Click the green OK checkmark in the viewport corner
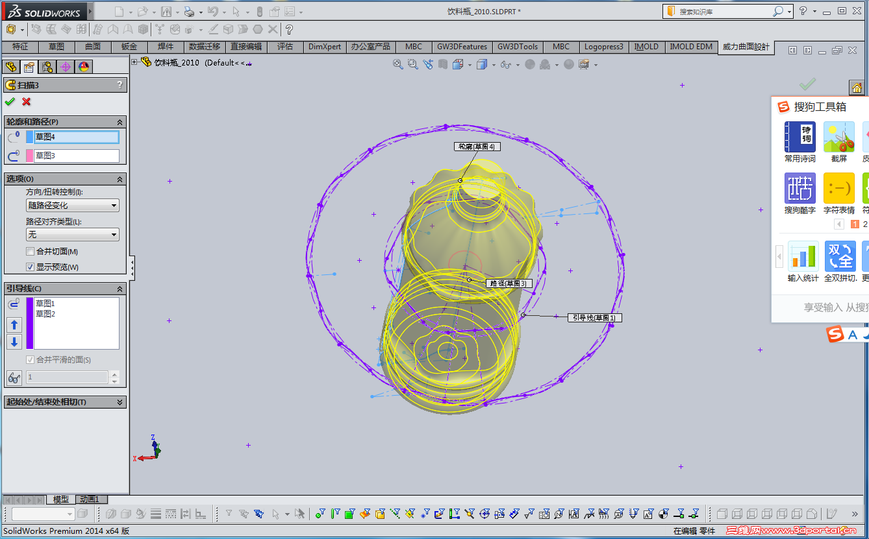The width and height of the screenshot is (869, 539). coord(807,84)
